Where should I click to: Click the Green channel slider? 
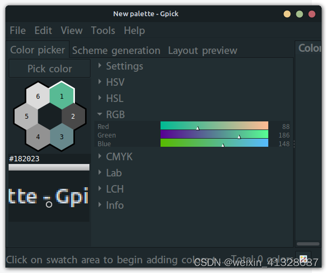(x=214, y=134)
